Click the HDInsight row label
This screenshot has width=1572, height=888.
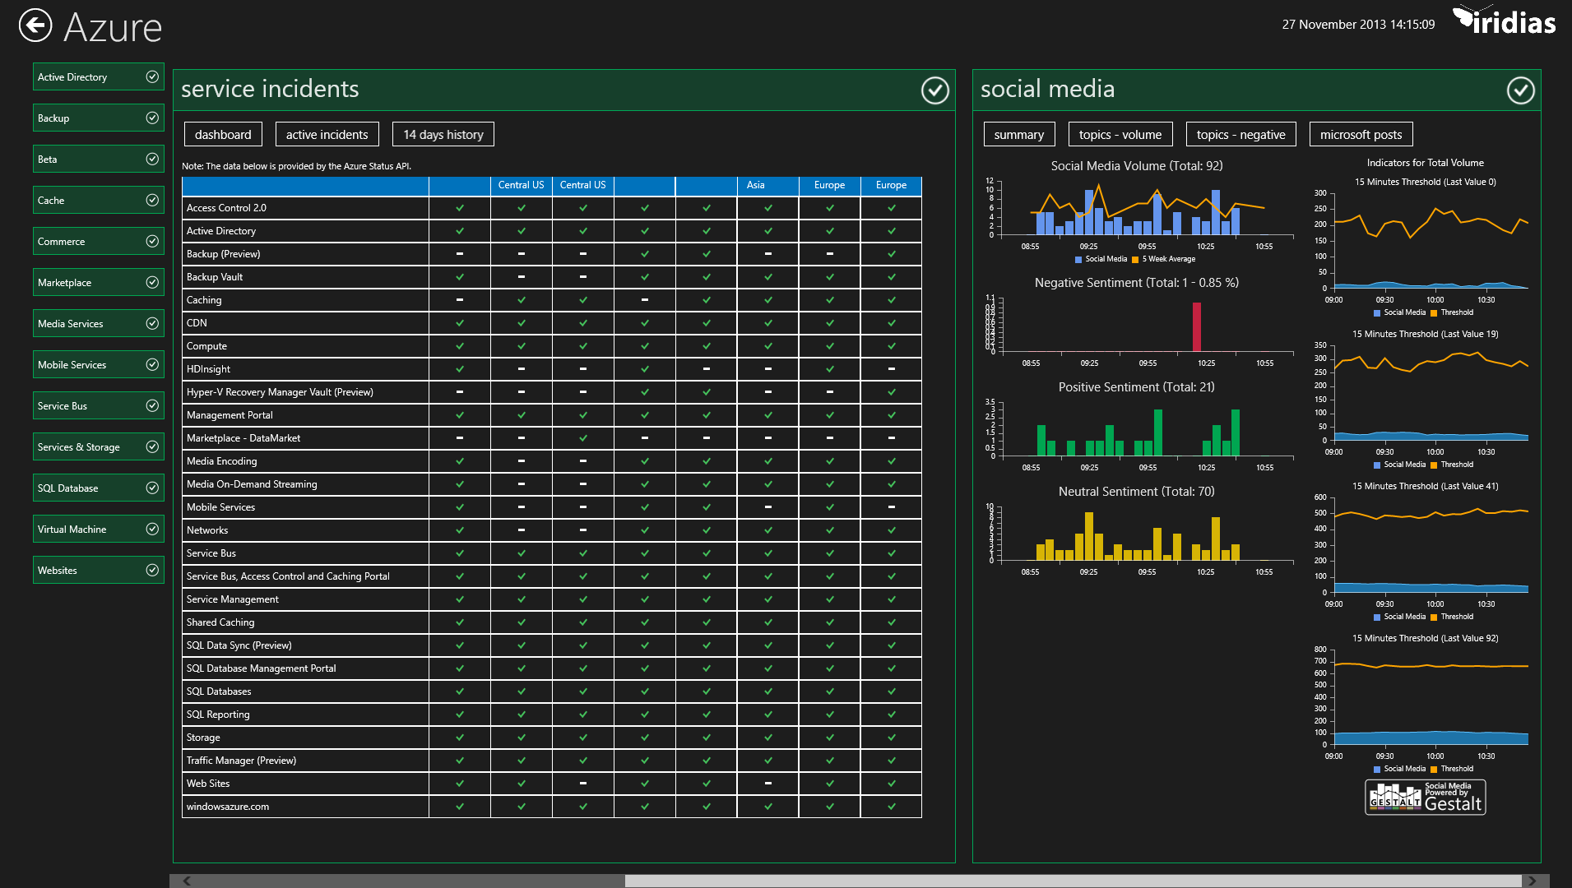pyautogui.click(x=208, y=369)
